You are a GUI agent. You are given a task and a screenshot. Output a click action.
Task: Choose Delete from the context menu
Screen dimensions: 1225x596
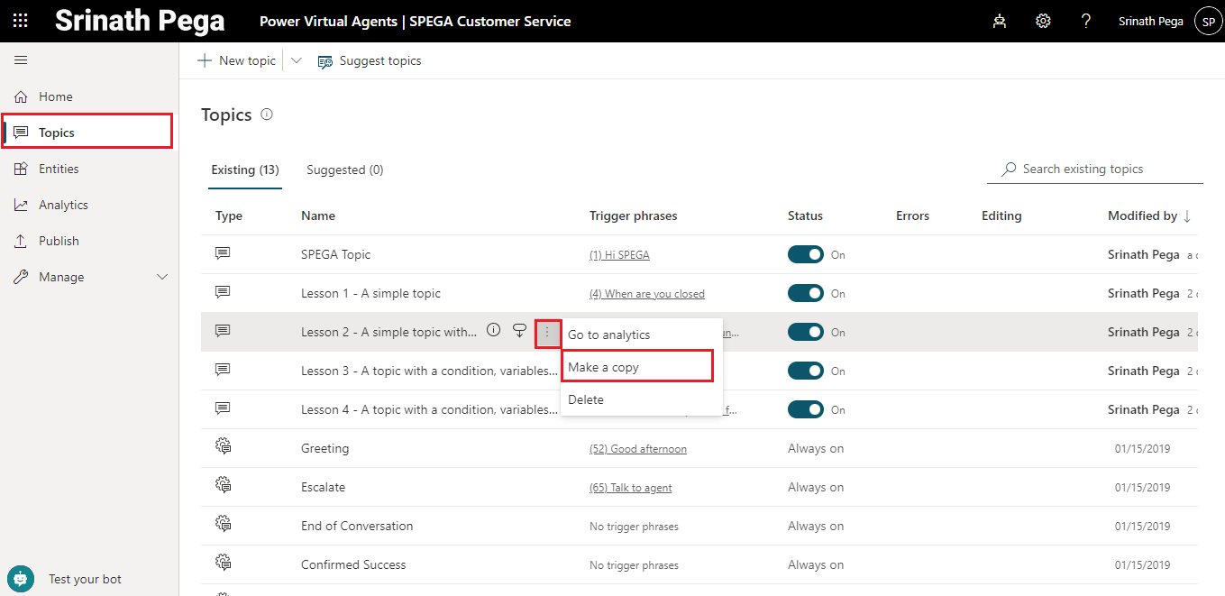tap(586, 399)
